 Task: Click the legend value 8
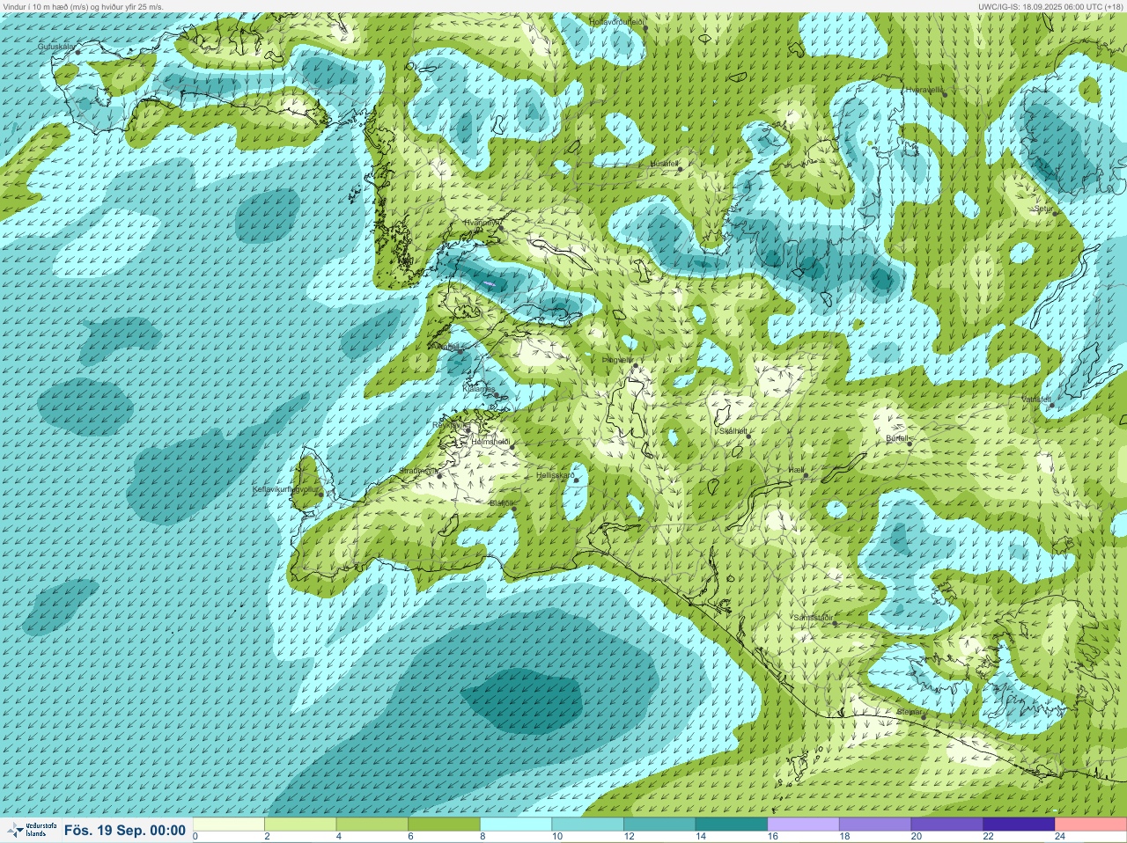click(483, 837)
